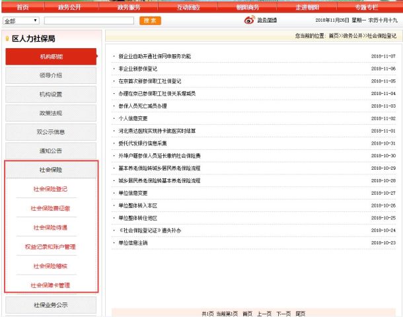Open the 政务微博 link
The height and width of the screenshot is (317, 403).
[x=267, y=20]
